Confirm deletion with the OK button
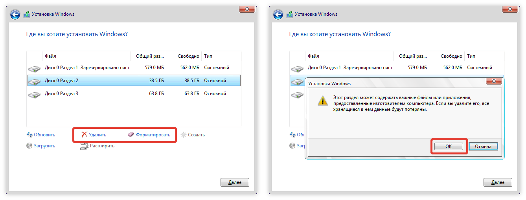The width and height of the screenshot is (526, 200). coord(449,146)
